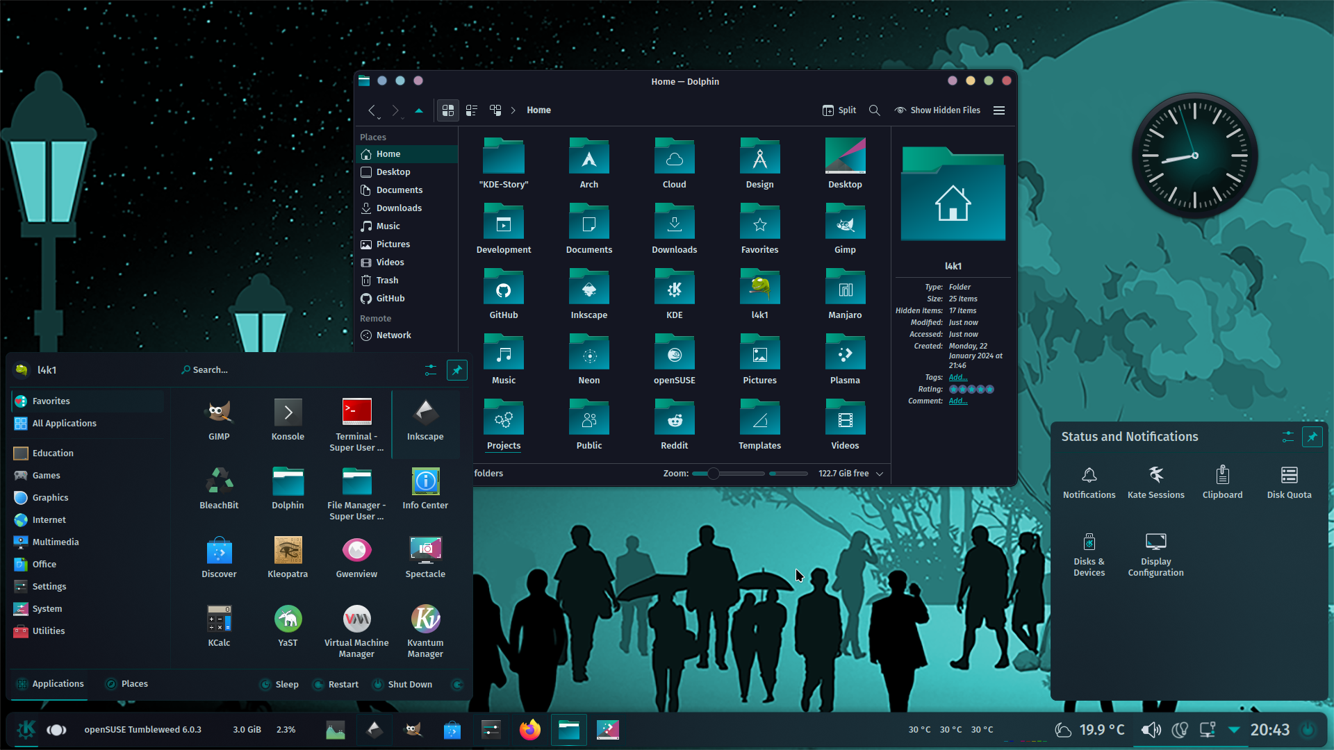This screenshot has height=750, width=1334.
Task: Click Add tags link in info panel
Action: pos(958,377)
